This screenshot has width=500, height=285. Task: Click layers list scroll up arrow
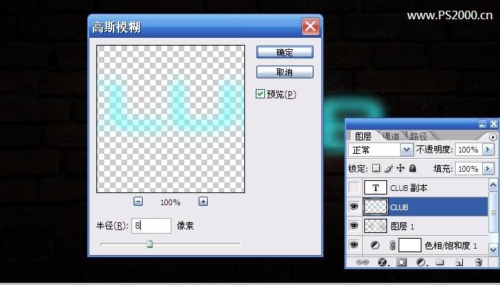tap(493, 185)
